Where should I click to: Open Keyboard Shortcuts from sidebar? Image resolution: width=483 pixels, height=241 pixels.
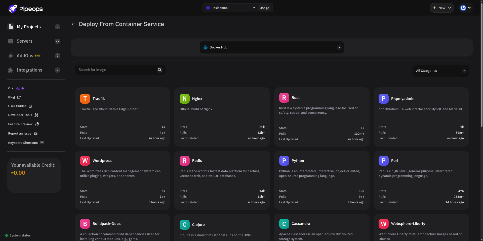(23, 143)
